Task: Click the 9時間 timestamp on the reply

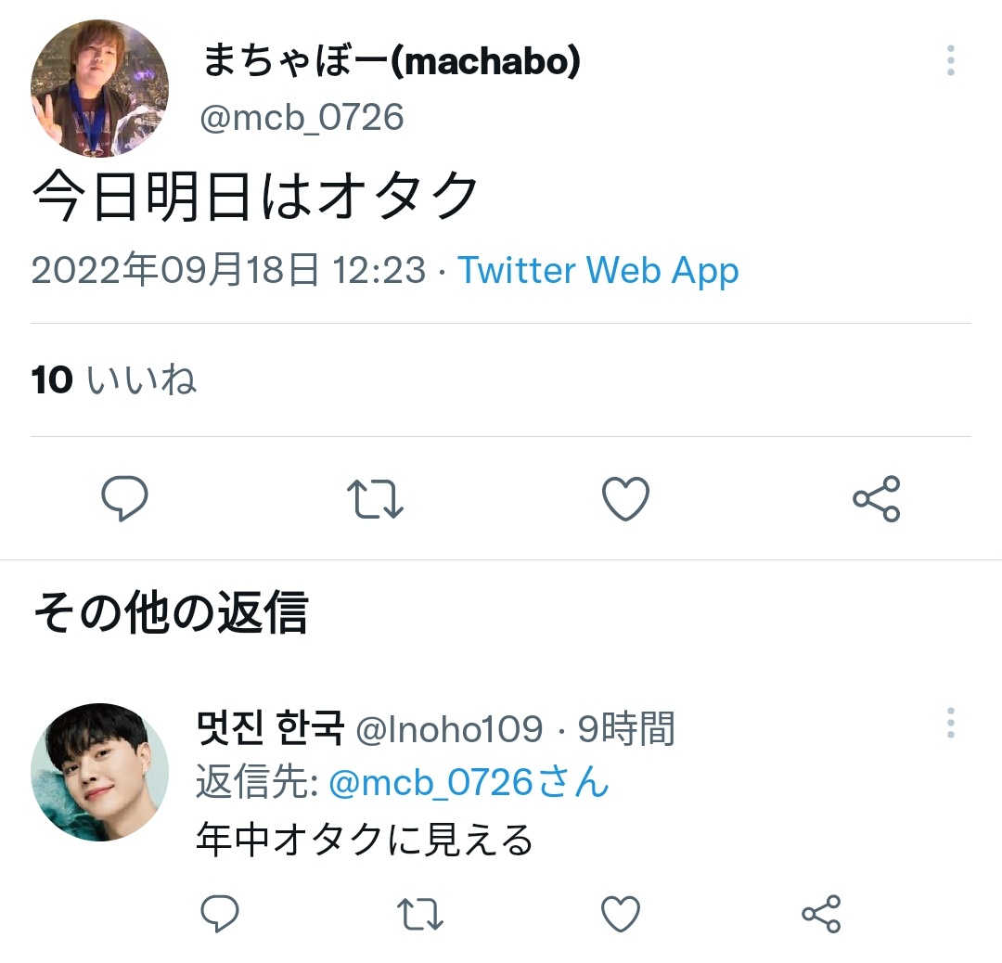Action: [x=626, y=728]
